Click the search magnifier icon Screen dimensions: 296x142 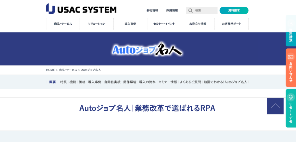[x=190, y=11]
